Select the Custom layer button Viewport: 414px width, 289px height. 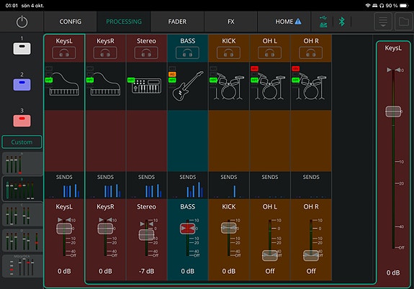22,142
